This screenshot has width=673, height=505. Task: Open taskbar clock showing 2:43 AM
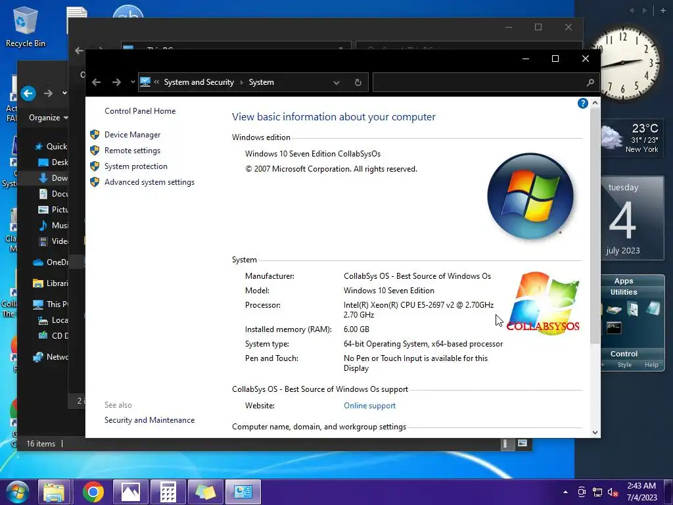pos(641,492)
